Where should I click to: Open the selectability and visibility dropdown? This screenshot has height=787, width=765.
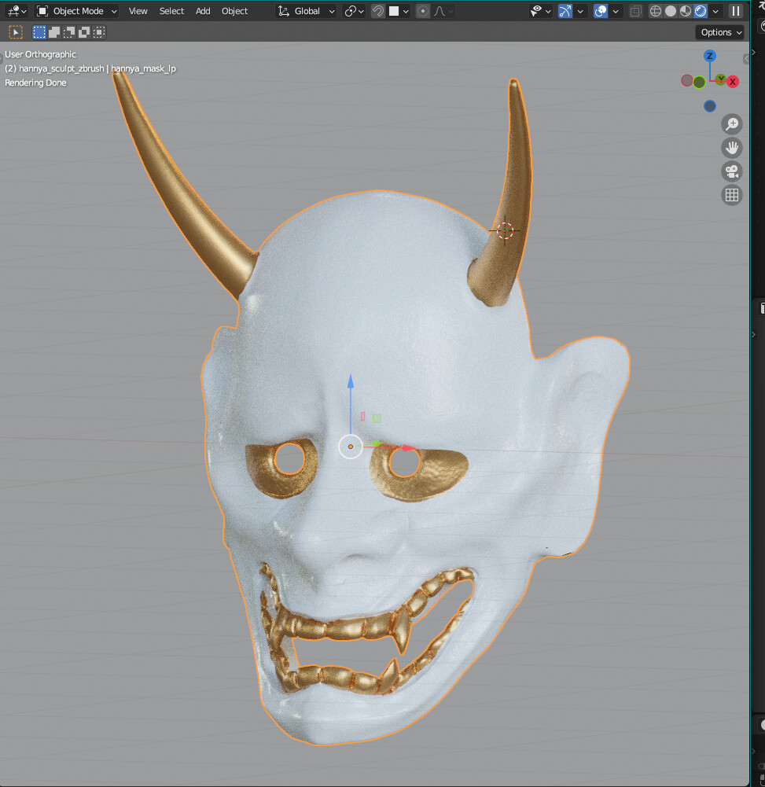[x=541, y=11]
